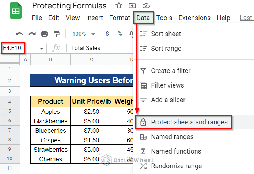Open the Tools menu
Screen dimensions: 254x174
click(164, 18)
